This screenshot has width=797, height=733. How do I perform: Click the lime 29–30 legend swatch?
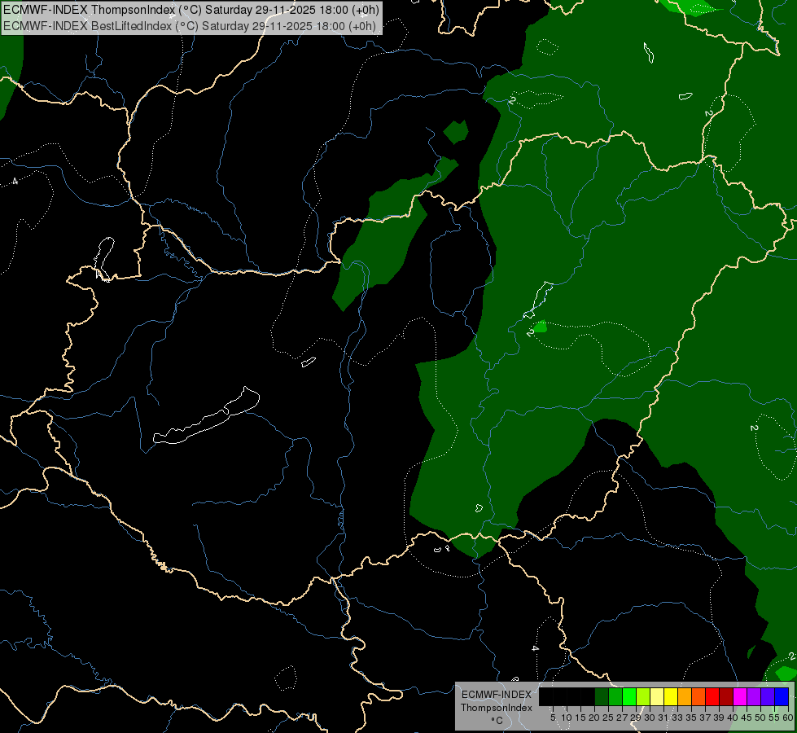pos(643,696)
